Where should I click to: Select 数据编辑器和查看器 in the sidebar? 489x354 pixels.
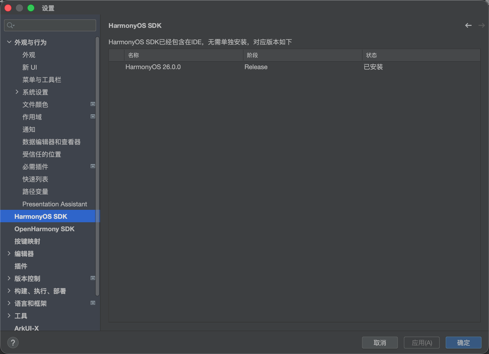click(52, 142)
